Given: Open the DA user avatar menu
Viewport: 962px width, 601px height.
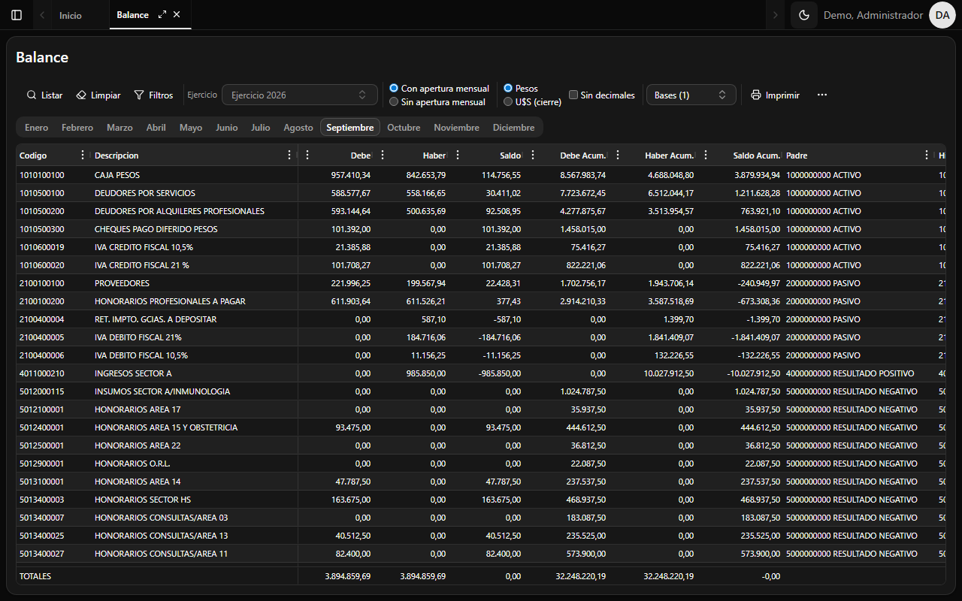Looking at the screenshot, I should click(x=942, y=15).
